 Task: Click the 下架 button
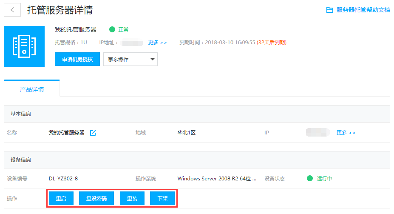[x=162, y=199]
